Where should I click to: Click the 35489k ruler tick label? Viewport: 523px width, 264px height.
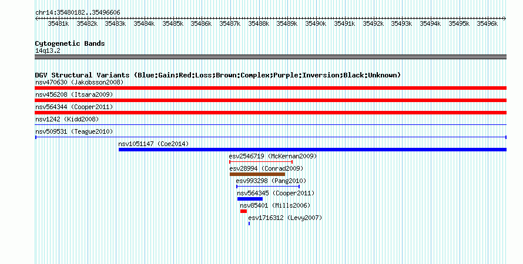pyautogui.click(x=287, y=23)
